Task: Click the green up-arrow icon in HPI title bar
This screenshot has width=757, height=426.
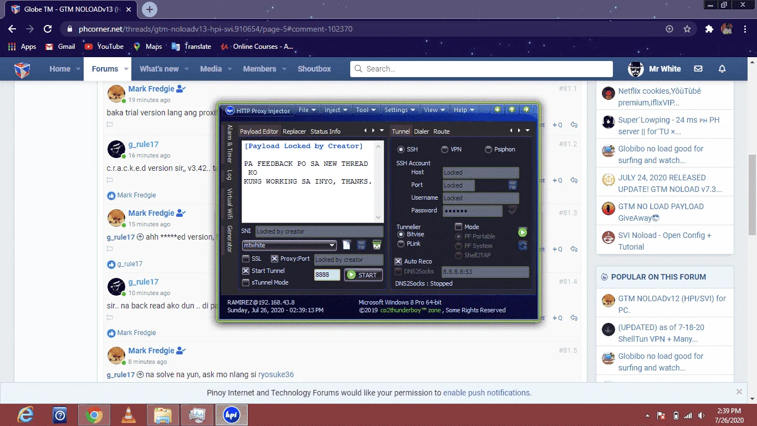Action: tap(512, 109)
